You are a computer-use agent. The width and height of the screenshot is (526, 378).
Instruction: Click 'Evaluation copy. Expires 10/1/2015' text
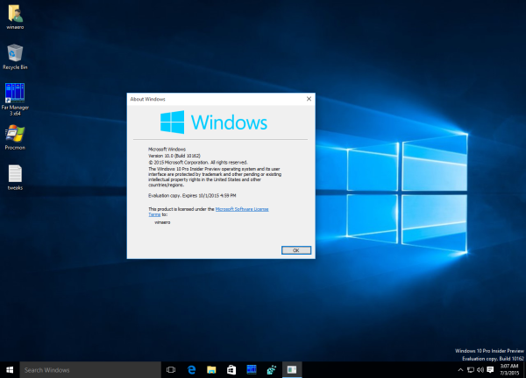192,195
